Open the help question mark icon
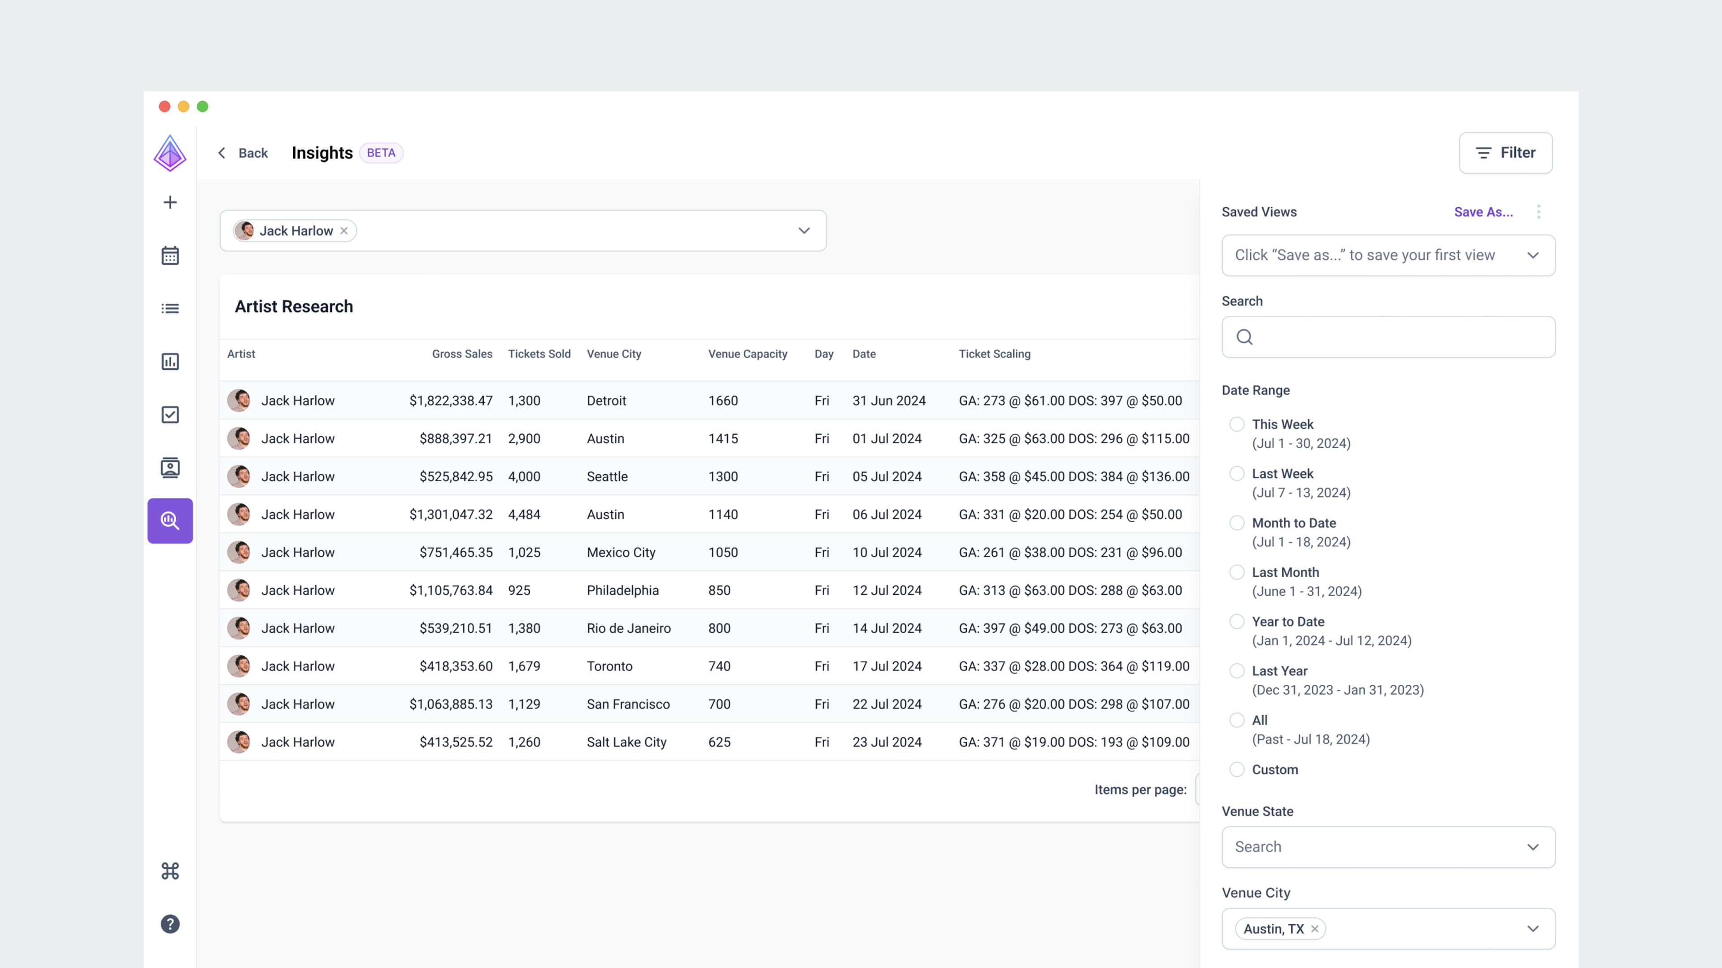The image size is (1722, 968). pos(170,924)
